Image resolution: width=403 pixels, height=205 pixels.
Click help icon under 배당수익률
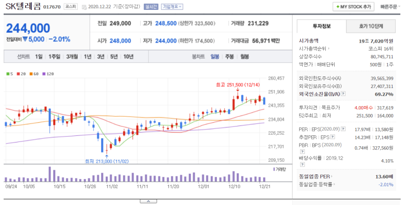[302, 165]
